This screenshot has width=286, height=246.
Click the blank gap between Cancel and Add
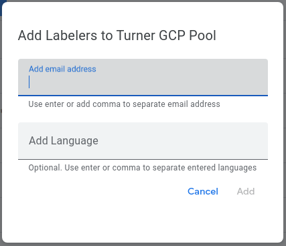click(x=228, y=191)
